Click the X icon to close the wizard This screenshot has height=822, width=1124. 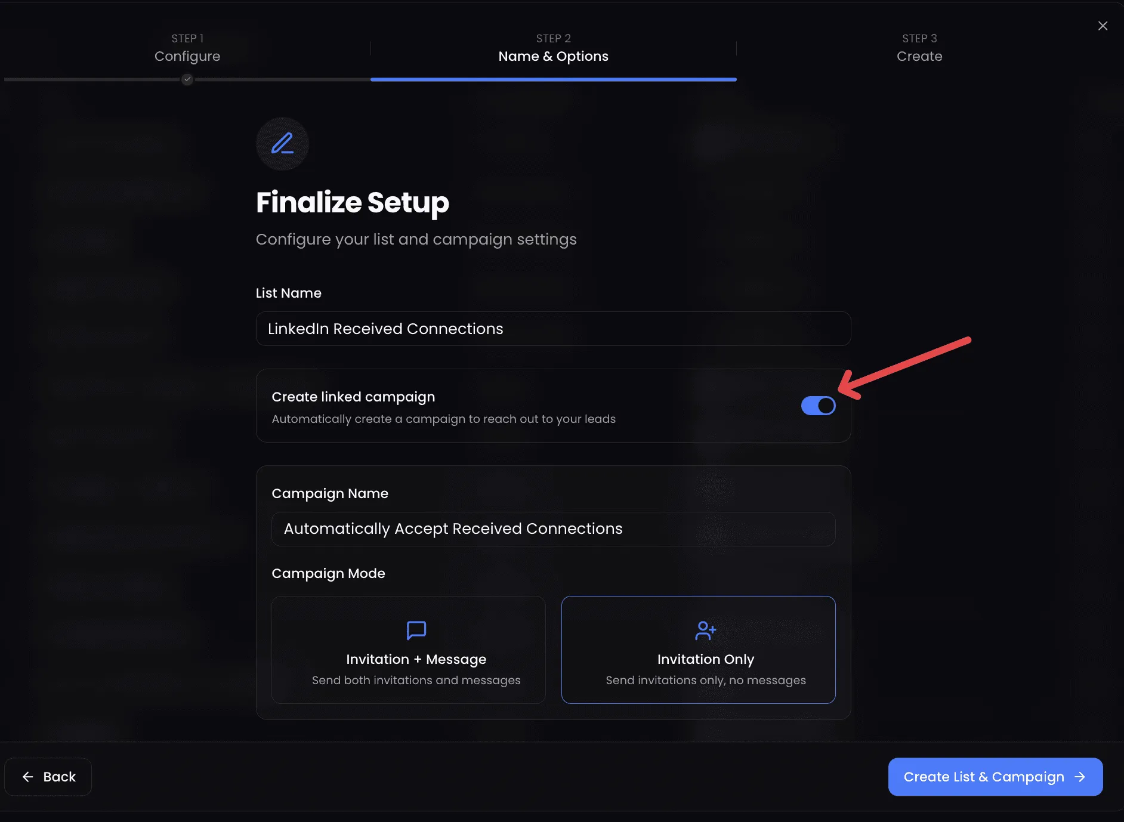[1103, 25]
